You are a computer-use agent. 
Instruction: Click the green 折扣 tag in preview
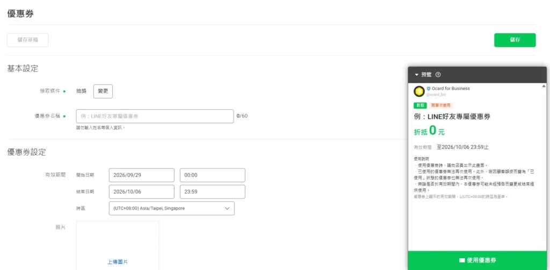point(420,105)
